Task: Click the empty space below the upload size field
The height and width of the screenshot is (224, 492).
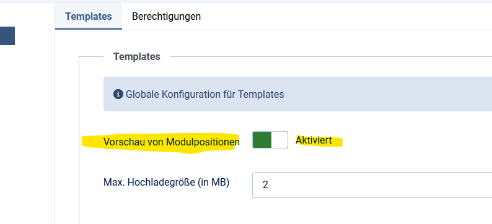Action: pos(283,212)
